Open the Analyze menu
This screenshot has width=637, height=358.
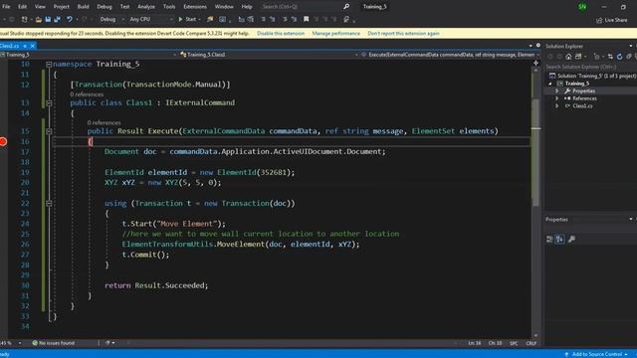click(x=146, y=7)
